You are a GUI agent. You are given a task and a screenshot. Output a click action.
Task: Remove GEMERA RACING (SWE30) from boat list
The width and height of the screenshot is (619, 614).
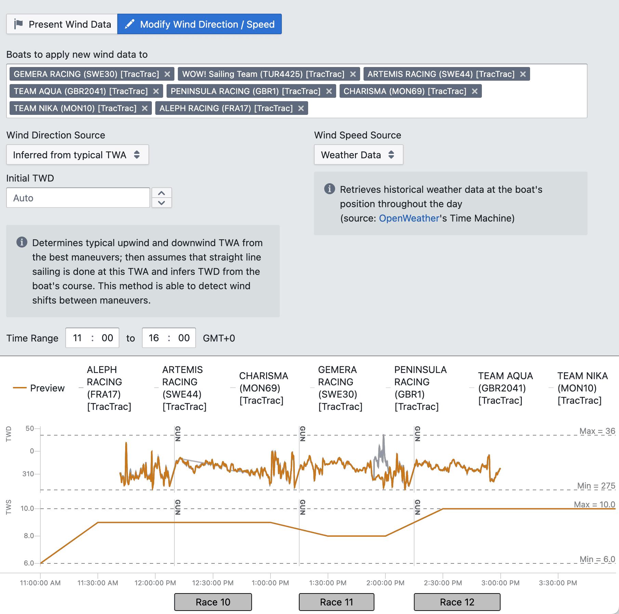(x=167, y=74)
